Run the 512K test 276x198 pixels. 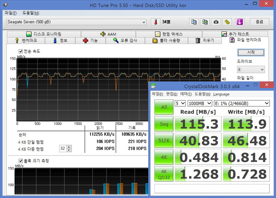[164, 140]
